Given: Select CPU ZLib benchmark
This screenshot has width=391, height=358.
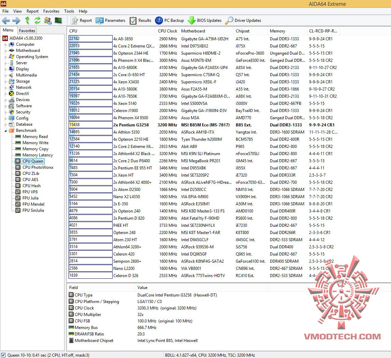Looking at the screenshot, I should (31, 174).
